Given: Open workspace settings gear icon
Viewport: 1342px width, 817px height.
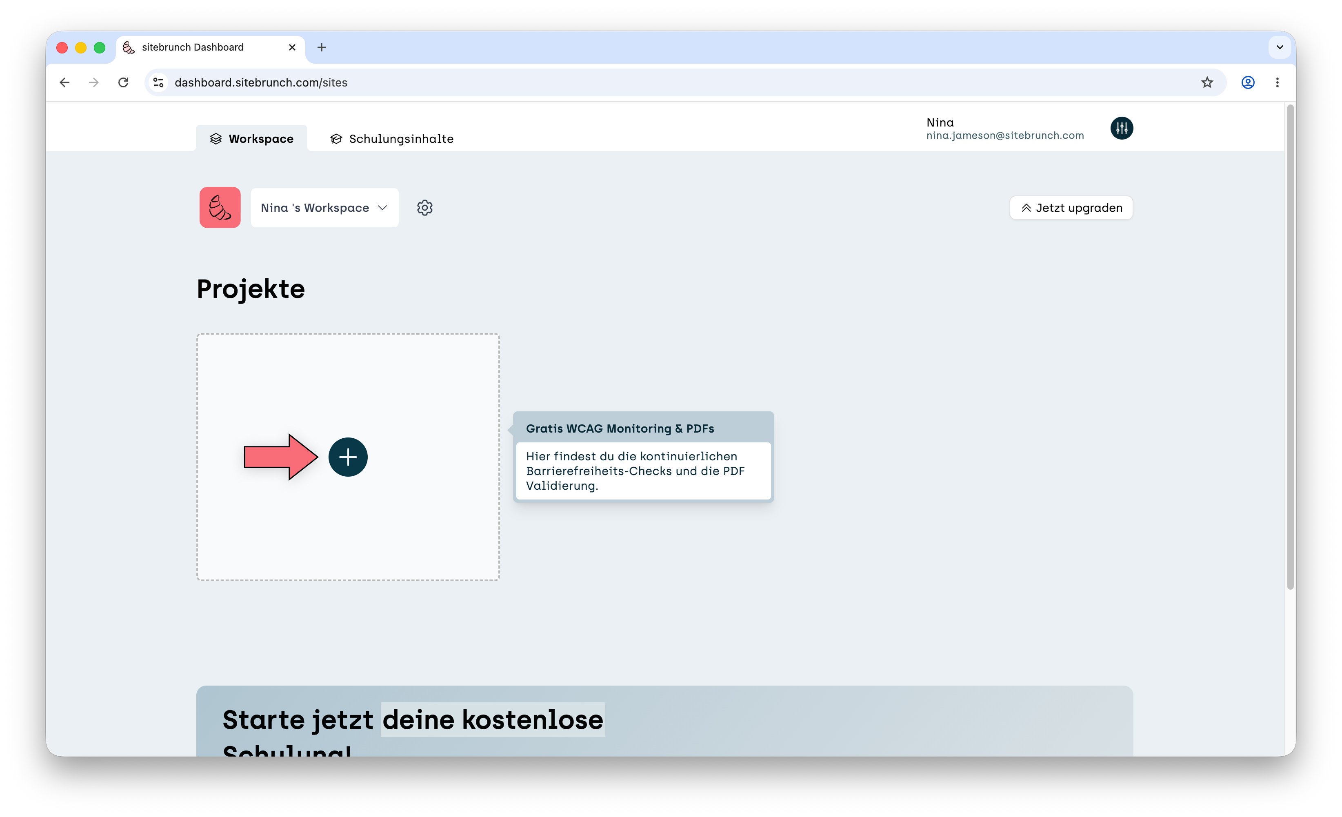Looking at the screenshot, I should (x=425, y=208).
